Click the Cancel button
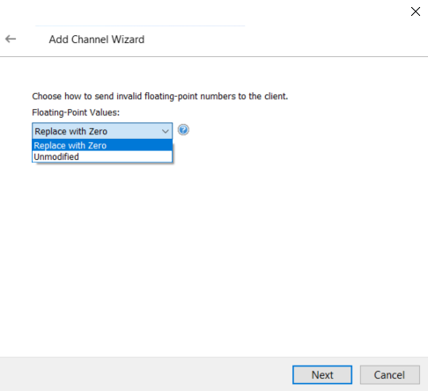This screenshot has height=391, width=428. click(390, 374)
